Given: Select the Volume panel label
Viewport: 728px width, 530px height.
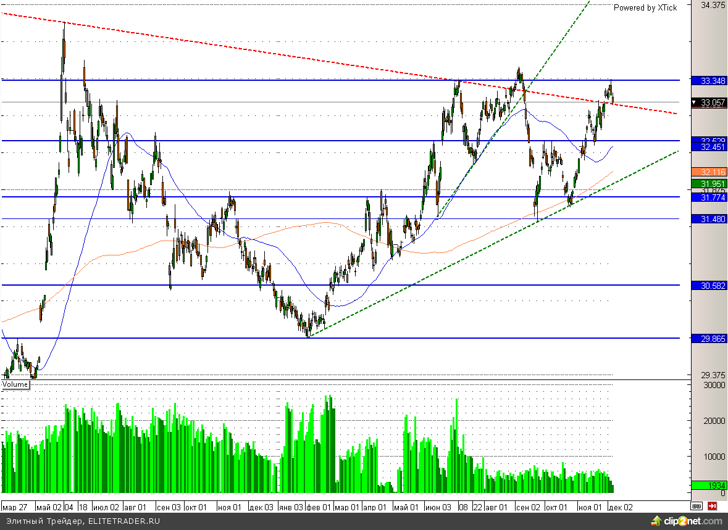Looking at the screenshot, I should click(x=15, y=384).
